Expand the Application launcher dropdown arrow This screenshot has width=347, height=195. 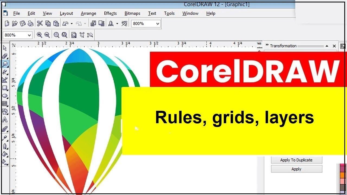[117, 24]
